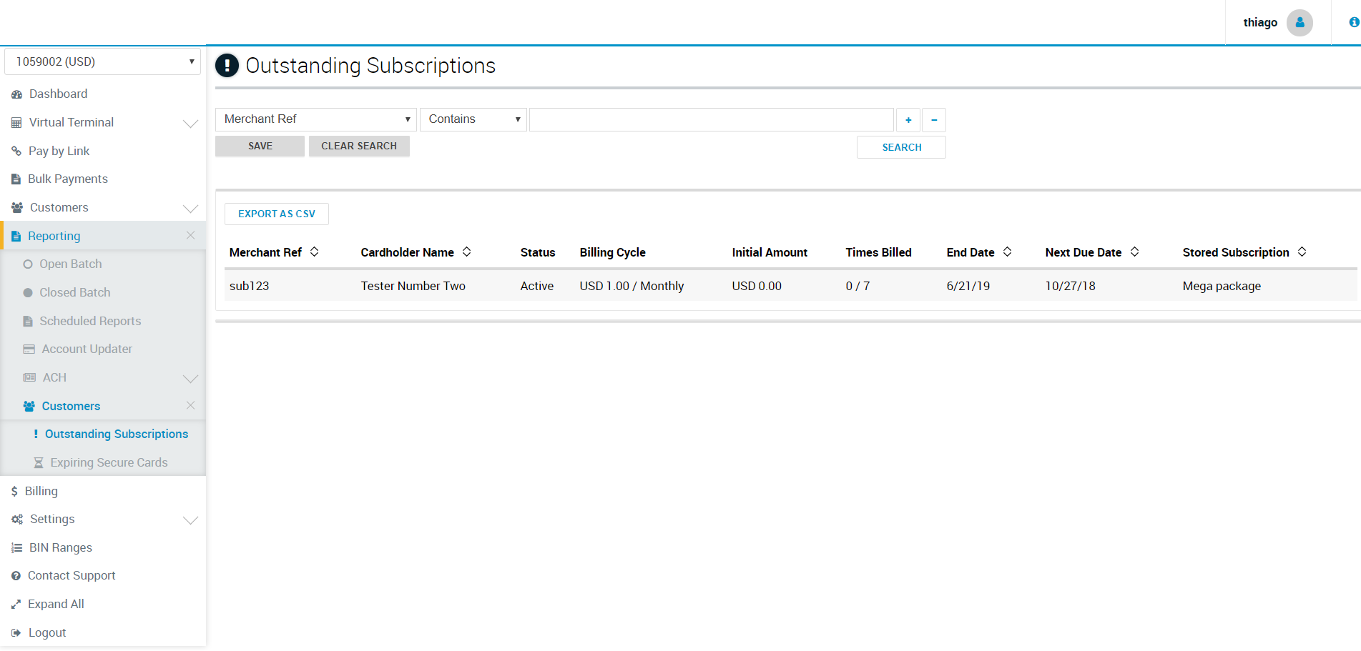Go to Closed Batch report
The width and height of the screenshot is (1361, 651).
(75, 293)
